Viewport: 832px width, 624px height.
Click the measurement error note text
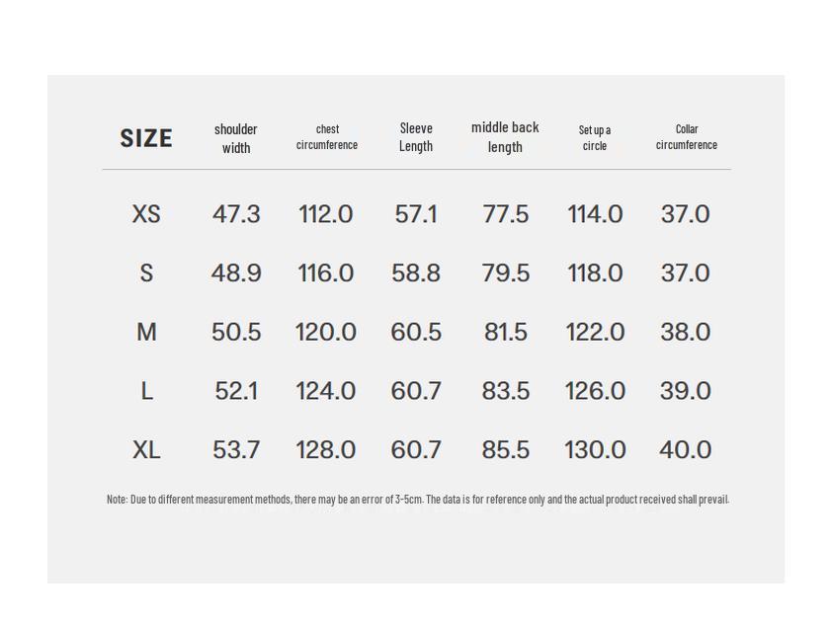coord(417,500)
